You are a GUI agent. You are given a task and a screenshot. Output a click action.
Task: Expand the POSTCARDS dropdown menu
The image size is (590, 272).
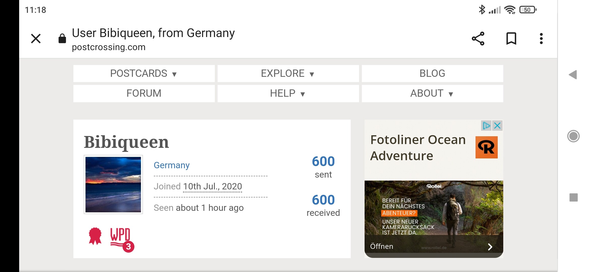[144, 74]
